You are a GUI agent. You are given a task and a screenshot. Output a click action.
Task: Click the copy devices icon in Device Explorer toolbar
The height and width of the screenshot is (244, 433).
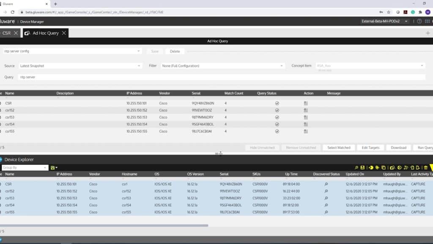point(383,167)
